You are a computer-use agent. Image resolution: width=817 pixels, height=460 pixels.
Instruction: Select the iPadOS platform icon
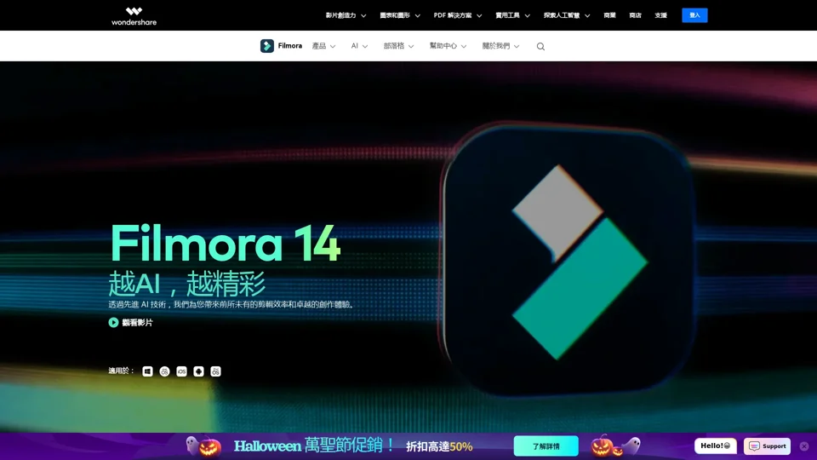coord(215,371)
